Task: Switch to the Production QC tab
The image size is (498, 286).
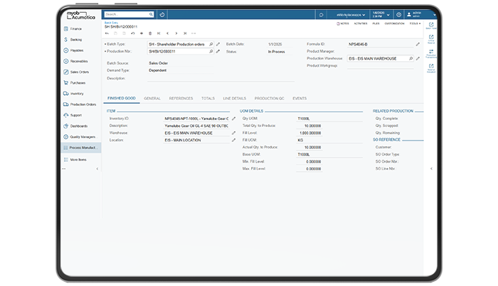Action: tap(269, 99)
